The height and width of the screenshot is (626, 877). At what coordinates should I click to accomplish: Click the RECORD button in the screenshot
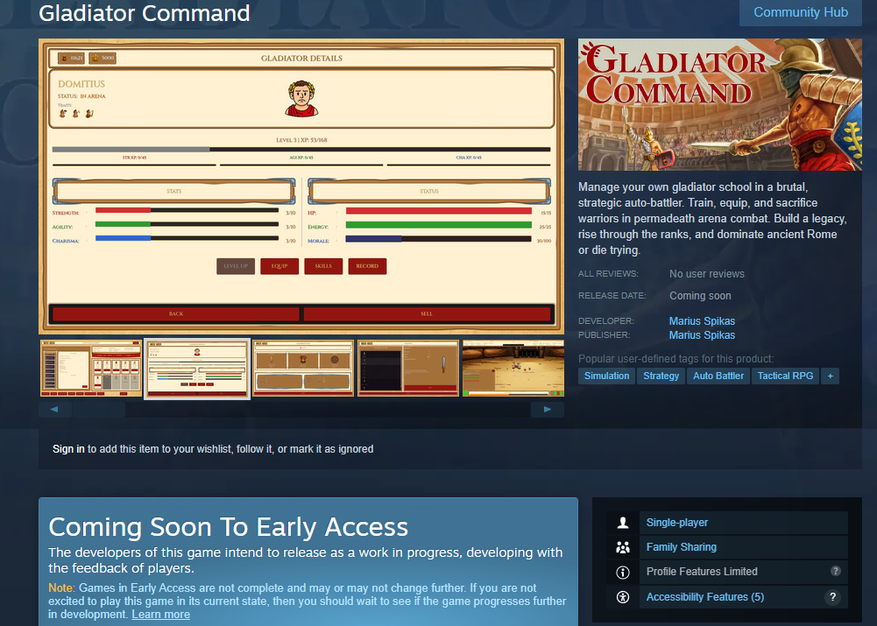tap(367, 266)
